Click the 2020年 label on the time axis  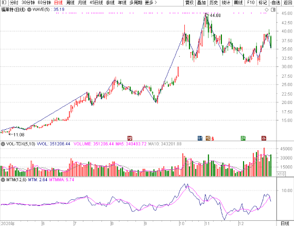(8, 223)
